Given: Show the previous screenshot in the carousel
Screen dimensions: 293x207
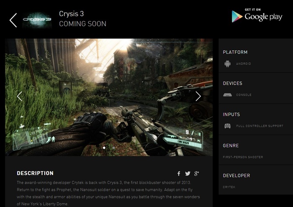Looking at the screenshot, I should [x=19, y=96].
